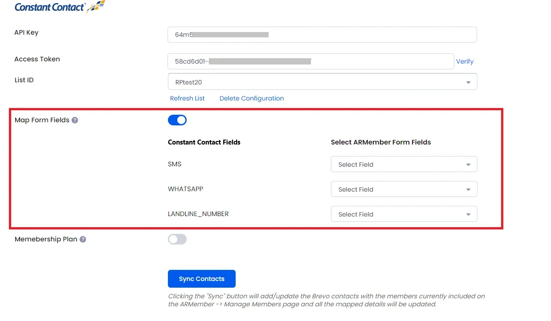Disable the Map Form Fields toggle
551x321 pixels.
pos(177,120)
